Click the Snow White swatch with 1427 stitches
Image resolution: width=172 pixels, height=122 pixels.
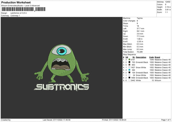point(129,67)
